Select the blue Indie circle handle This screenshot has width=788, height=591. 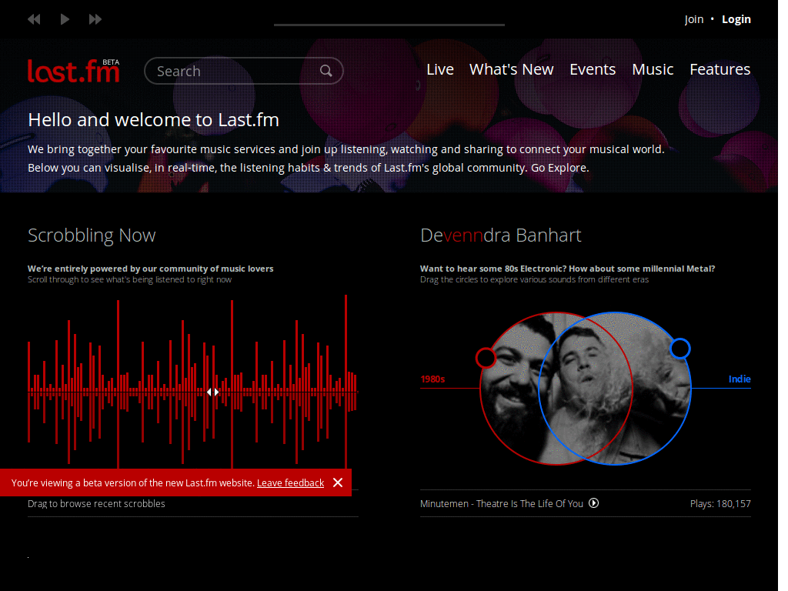[680, 349]
